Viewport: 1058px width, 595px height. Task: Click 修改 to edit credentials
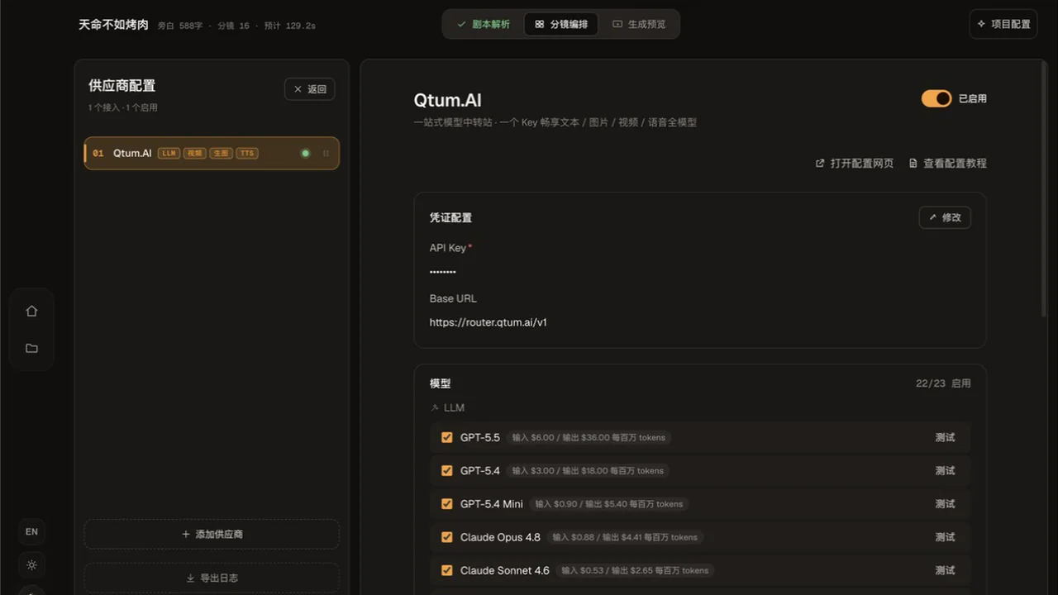point(945,217)
